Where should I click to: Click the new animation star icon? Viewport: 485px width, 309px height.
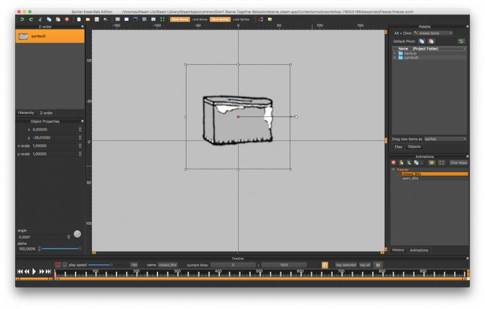401,162
